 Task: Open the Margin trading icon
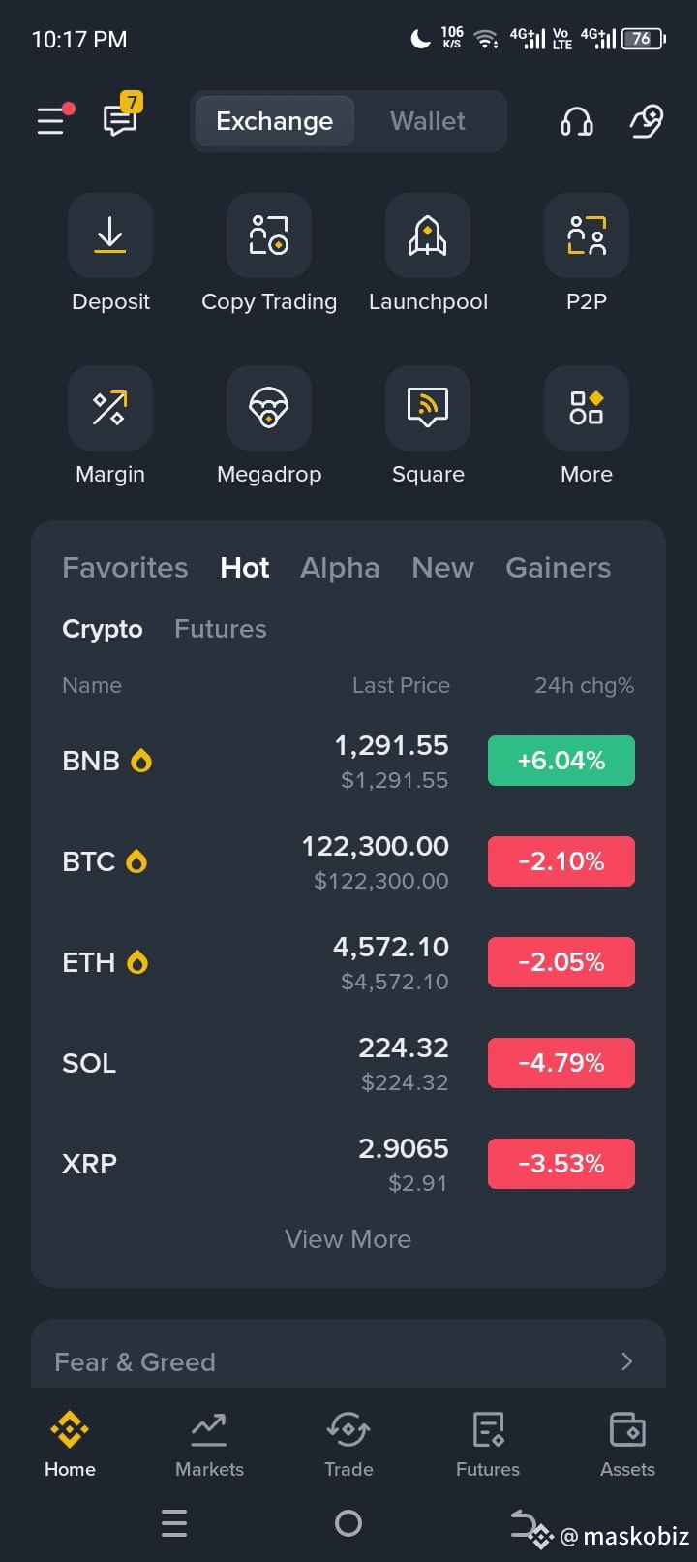click(x=110, y=408)
